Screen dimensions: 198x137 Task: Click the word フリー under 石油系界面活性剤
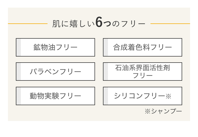143,76
